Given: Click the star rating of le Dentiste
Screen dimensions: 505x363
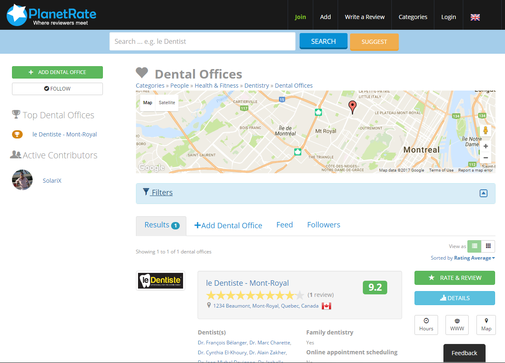Looking at the screenshot, I should coord(255,295).
